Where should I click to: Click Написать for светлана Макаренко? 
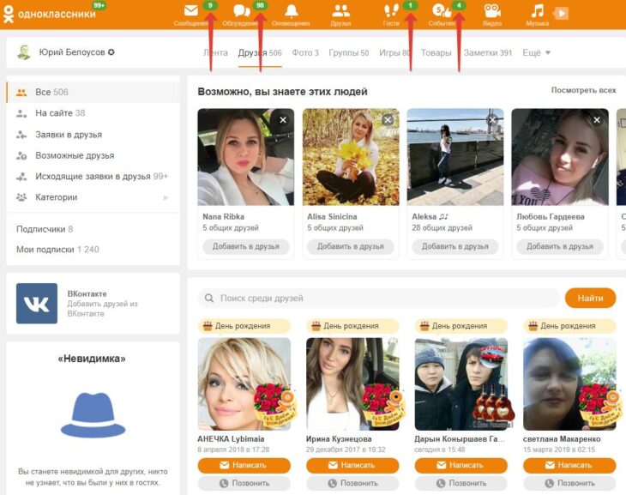pyautogui.click(x=569, y=465)
